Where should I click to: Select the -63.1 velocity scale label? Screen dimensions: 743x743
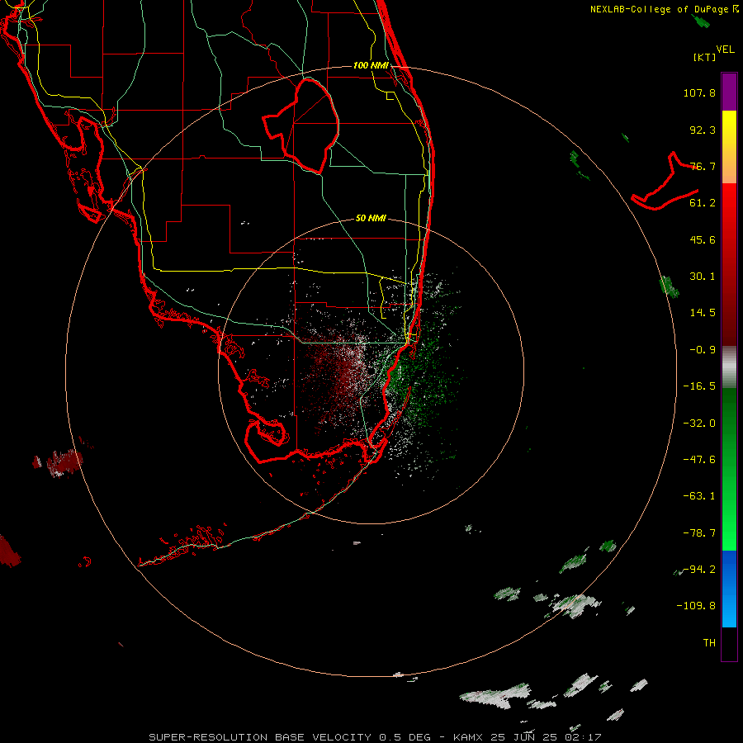[x=699, y=496]
